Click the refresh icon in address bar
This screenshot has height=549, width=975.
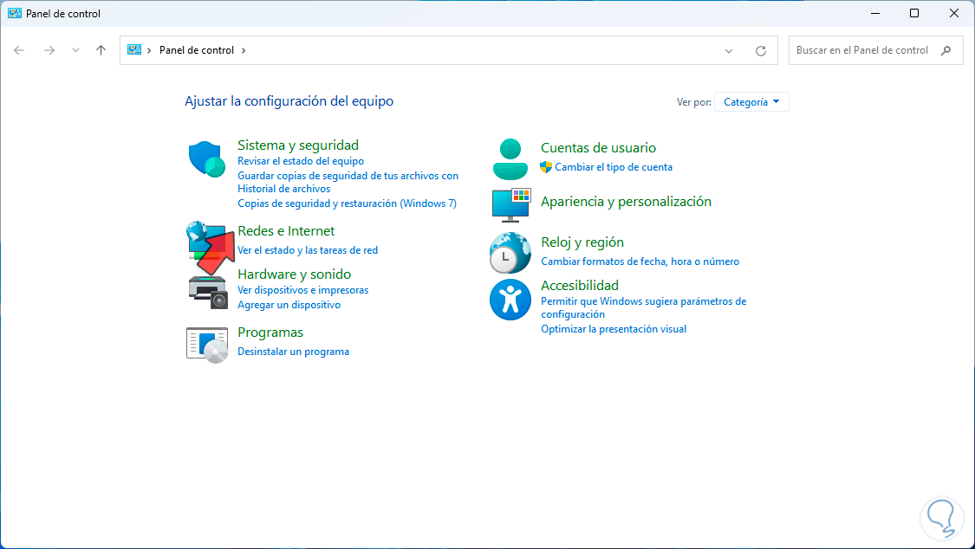760,51
